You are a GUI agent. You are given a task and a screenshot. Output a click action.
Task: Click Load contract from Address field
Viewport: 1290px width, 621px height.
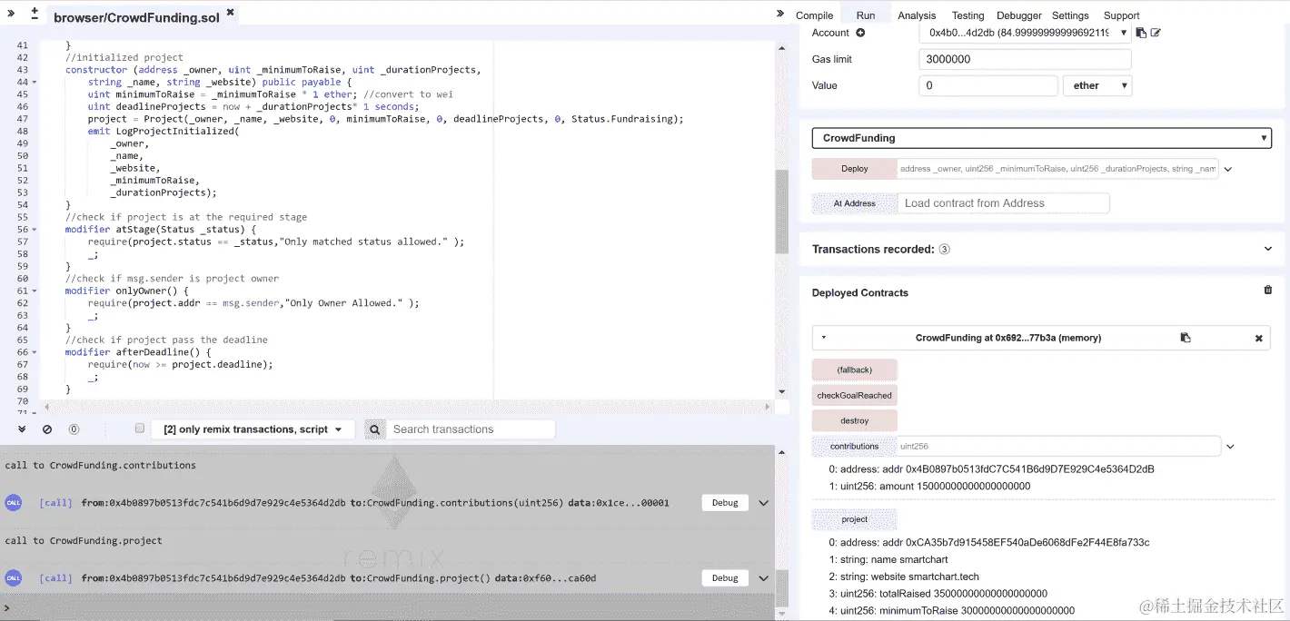[x=1003, y=203]
